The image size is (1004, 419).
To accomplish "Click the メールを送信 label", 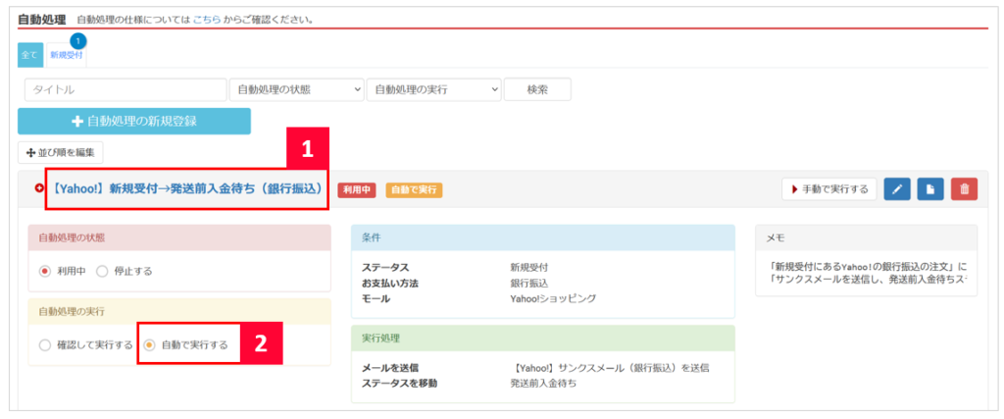I will point(390,368).
